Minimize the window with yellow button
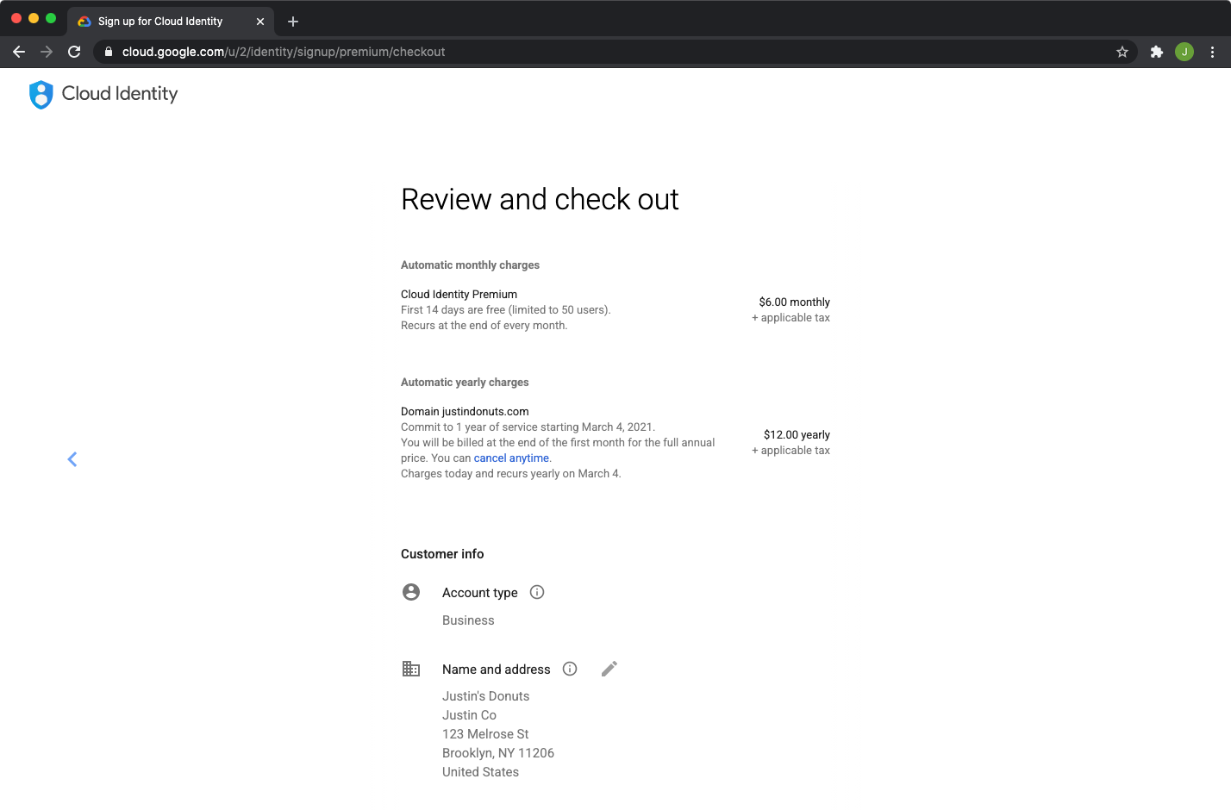Viewport: 1231px width, 810px height. pos(34,18)
